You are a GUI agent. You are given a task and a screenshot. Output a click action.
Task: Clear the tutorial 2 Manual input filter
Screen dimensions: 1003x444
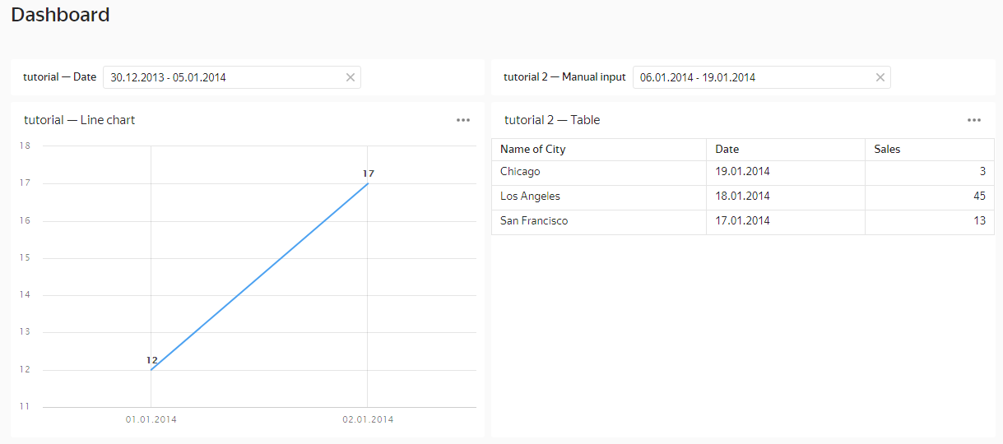[x=880, y=77]
